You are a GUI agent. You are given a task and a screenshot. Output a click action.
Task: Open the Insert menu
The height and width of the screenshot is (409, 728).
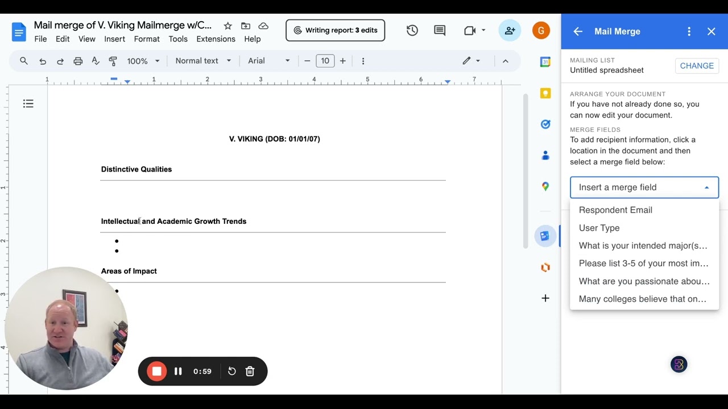pos(115,39)
